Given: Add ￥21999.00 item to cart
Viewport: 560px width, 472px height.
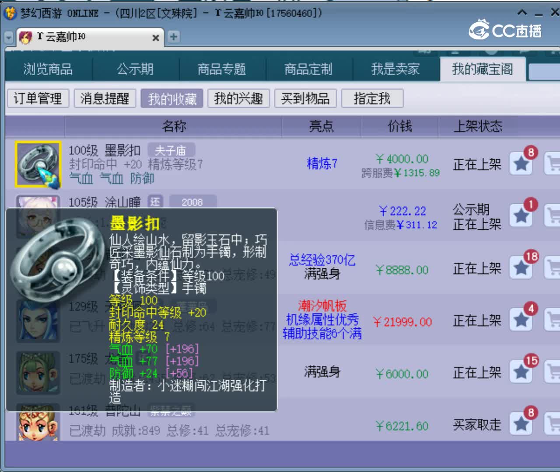Looking at the screenshot, I should (552, 320).
